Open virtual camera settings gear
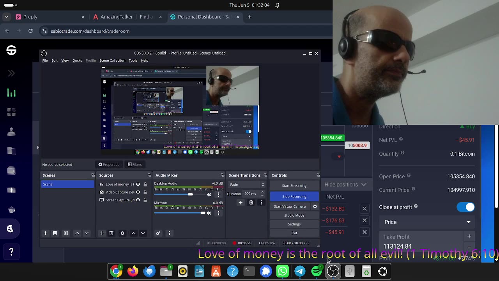Viewport: 499px width, 281px height. click(x=315, y=206)
